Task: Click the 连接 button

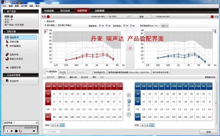Action: [x=141, y=17]
